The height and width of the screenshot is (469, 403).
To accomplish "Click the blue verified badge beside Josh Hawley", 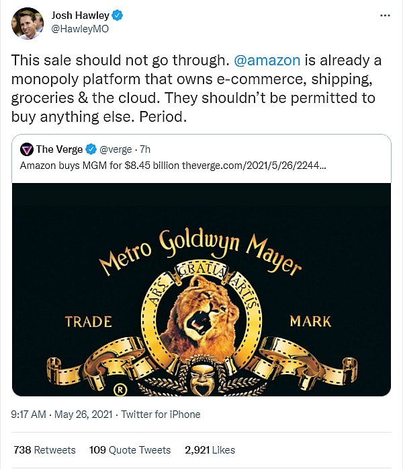I will 116,15.
